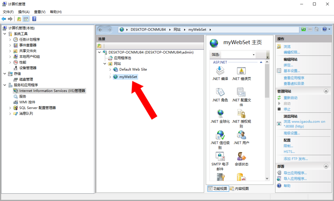Expand the 任务计划程序 tree node
The width and height of the screenshot is (334, 201).
pyautogui.click(x=10, y=40)
